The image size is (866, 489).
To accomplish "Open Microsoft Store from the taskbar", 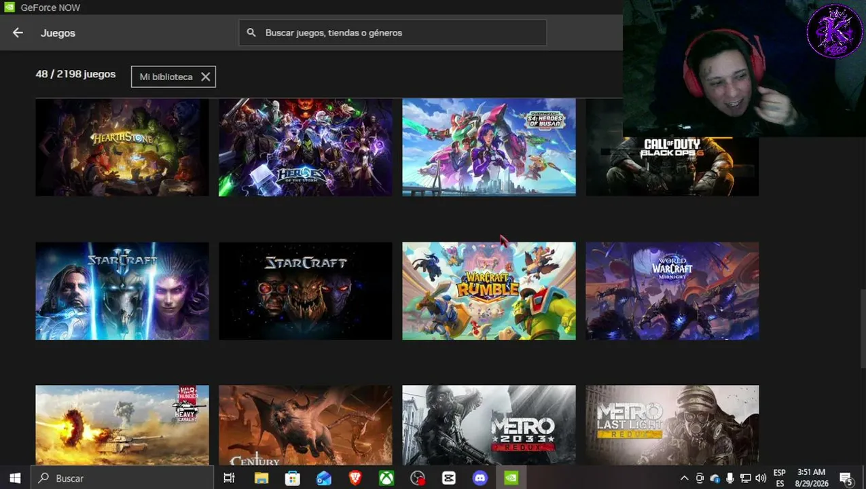I will [292, 478].
